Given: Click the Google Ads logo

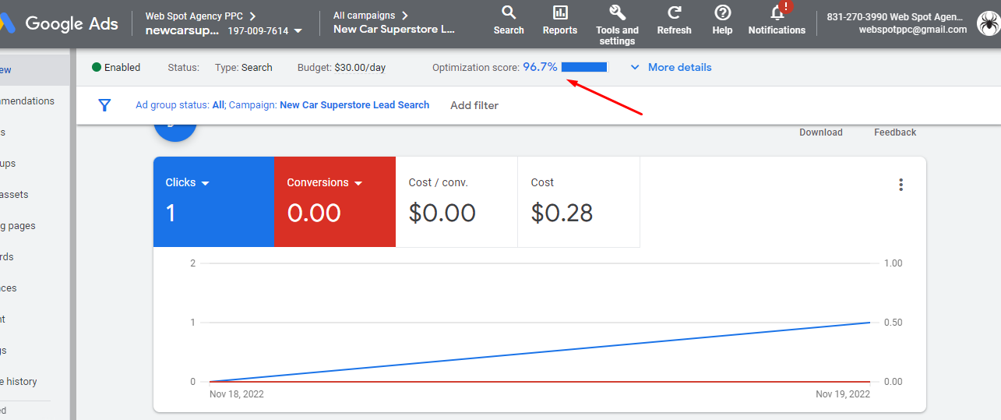Looking at the screenshot, I should pos(60,23).
